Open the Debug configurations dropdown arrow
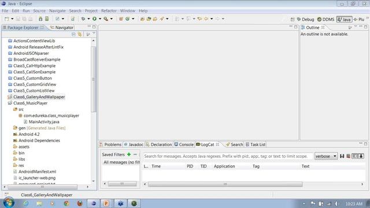The image size is (370, 208). (88, 19)
